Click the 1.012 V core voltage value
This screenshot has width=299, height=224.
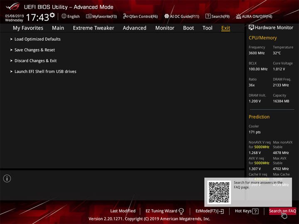279,69
